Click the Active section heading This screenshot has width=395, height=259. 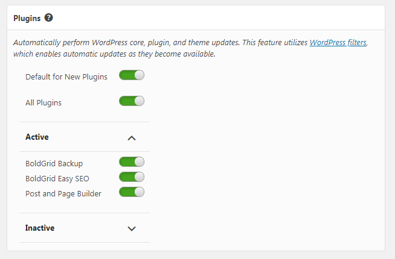click(x=37, y=137)
